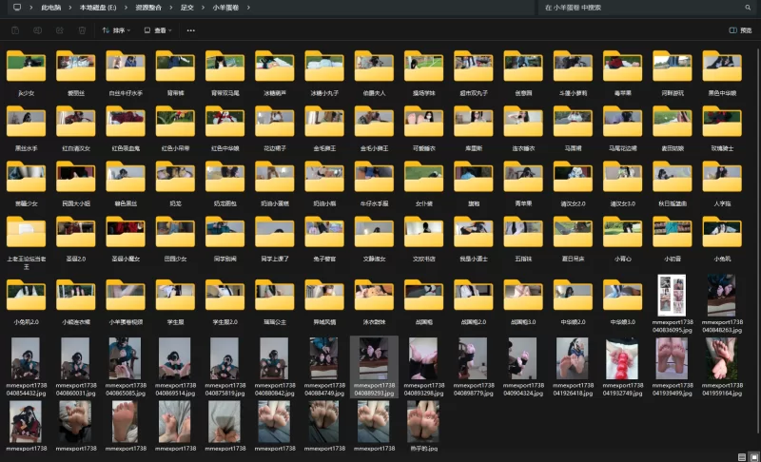The height and width of the screenshot is (462, 761).
Task: Select the 毒苹果 folder
Action: coord(623,72)
